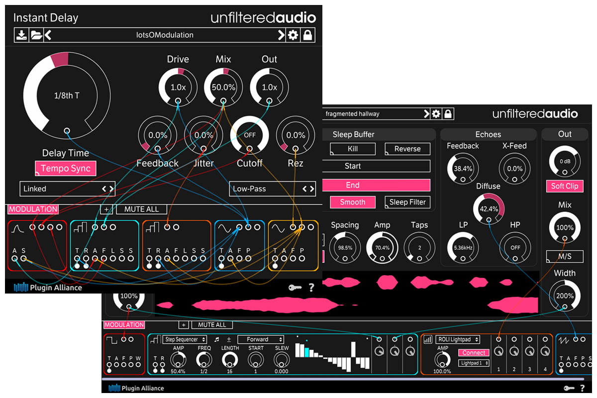Click MUTE ALL in rear plugin
This screenshot has width=597, height=398.
tap(212, 325)
